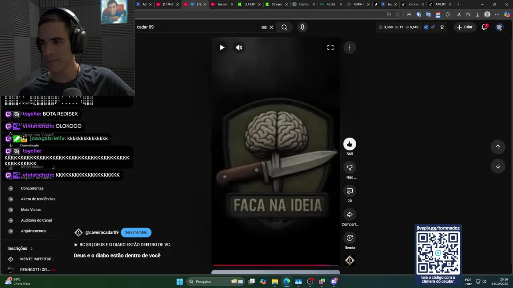The width and height of the screenshot is (513, 288).
Task: Open a new browser tab with plus
Action: (x=459, y=4)
